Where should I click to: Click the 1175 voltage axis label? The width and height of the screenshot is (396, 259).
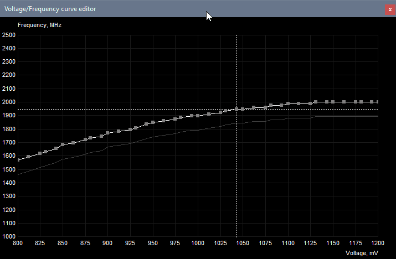pyautogui.click(x=356, y=243)
